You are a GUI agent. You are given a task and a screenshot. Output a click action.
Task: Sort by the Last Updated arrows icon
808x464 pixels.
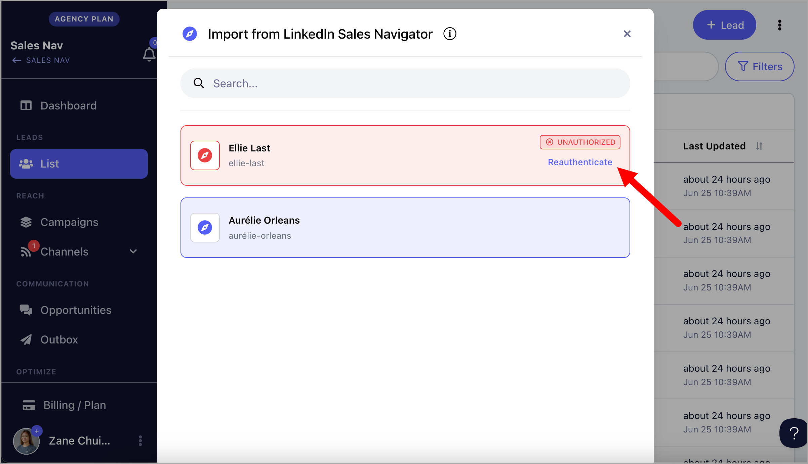(x=759, y=146)
